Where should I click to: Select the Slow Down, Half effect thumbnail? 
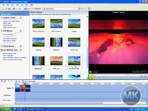pyautogui.click(x=74, y=61)
